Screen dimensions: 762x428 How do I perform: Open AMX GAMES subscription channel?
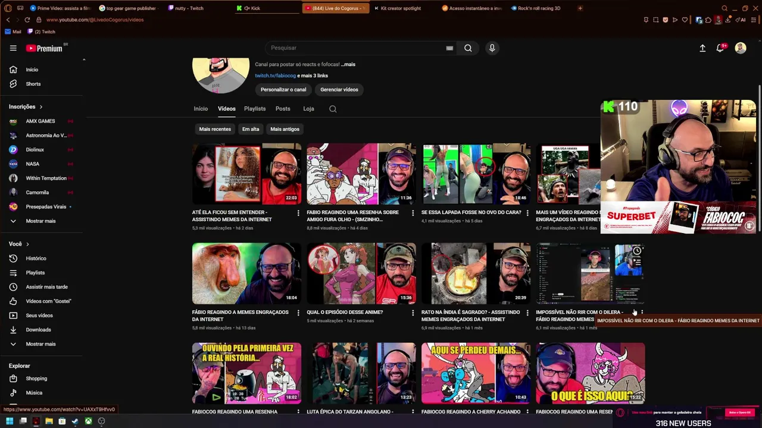click(x=40, y=121)
